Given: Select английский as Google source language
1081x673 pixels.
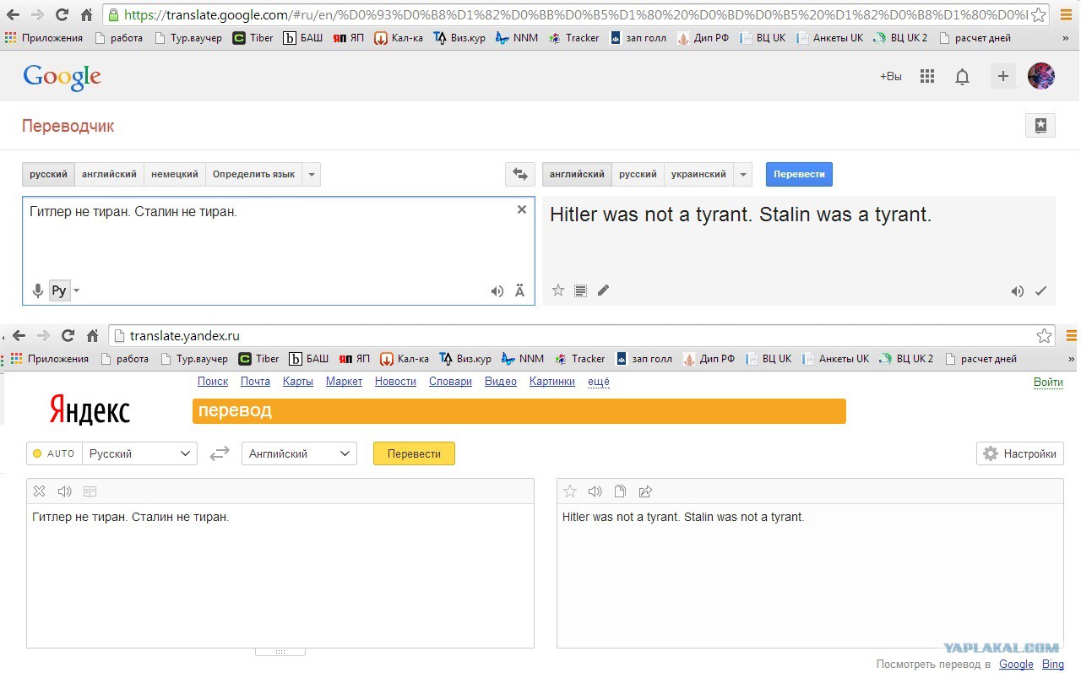Looking at the screenshot, I should (109, 175).
